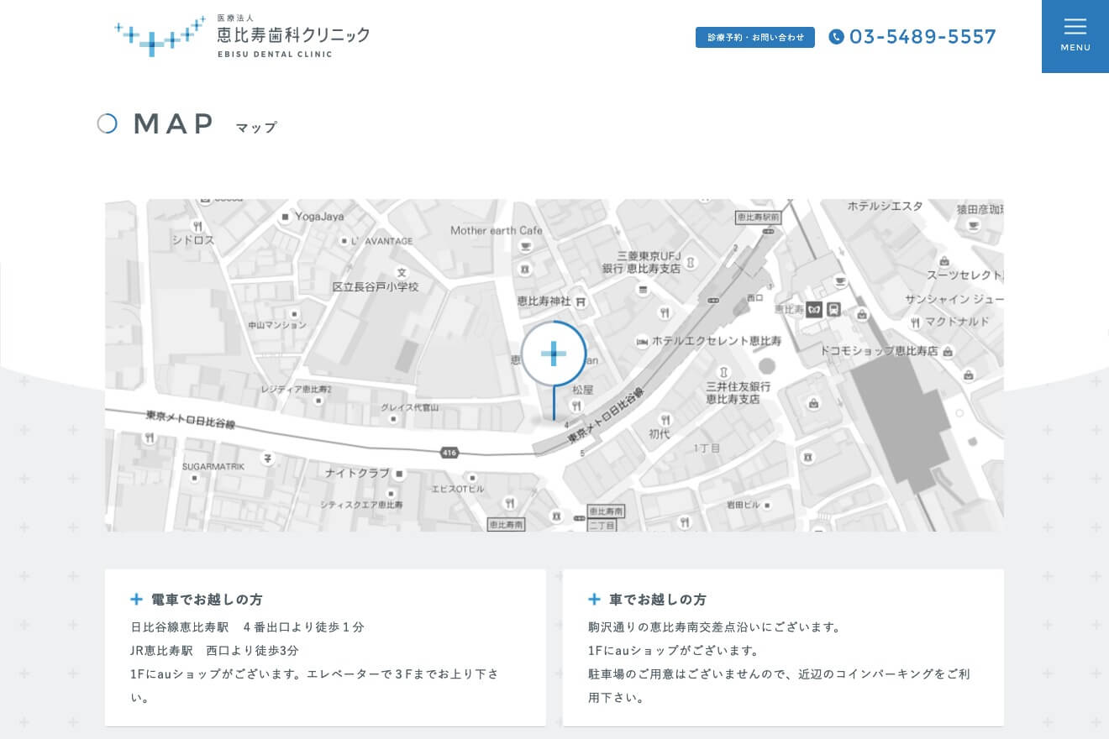
Task: Click the restaurant icon above 初代
Action: click(x=665, y=419)
